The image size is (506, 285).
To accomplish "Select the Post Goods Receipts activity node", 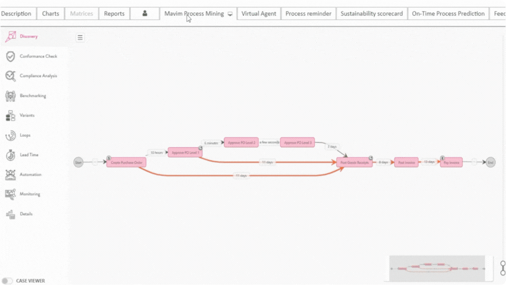I will (x=354, y=163).
